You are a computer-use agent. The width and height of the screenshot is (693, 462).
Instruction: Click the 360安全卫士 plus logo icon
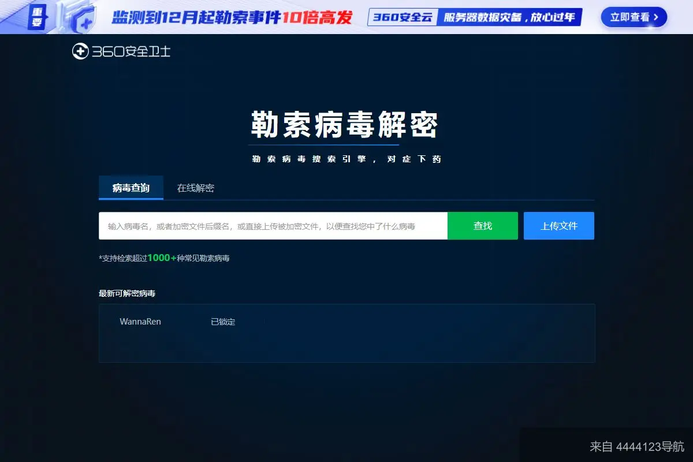(x=79, y=51)
